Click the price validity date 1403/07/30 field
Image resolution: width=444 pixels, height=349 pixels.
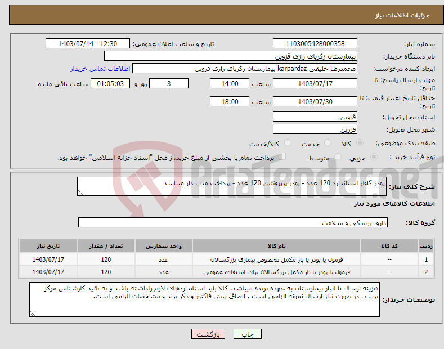pos(315,101)
